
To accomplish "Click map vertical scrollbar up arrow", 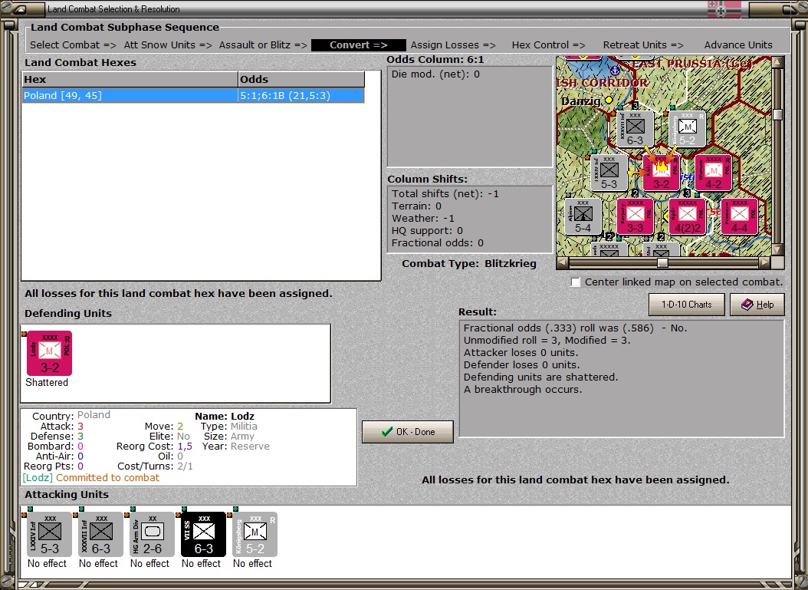I will [777, 62].
